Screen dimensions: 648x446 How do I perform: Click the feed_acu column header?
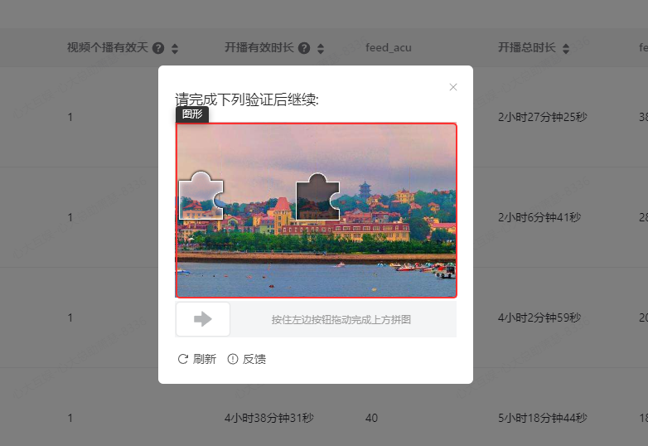point(389,48)
